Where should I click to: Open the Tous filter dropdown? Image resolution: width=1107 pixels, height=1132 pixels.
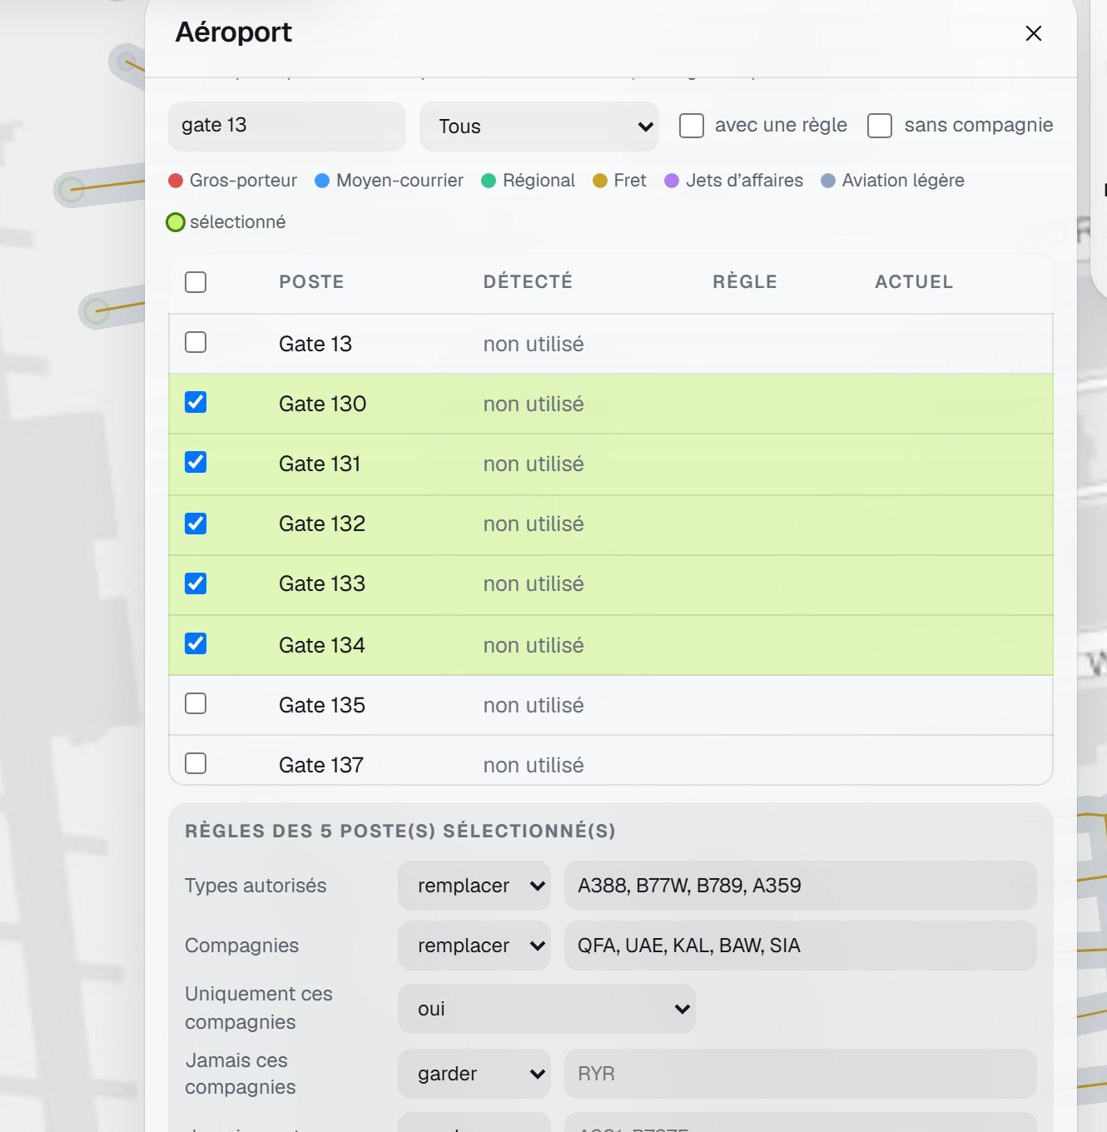539,127
